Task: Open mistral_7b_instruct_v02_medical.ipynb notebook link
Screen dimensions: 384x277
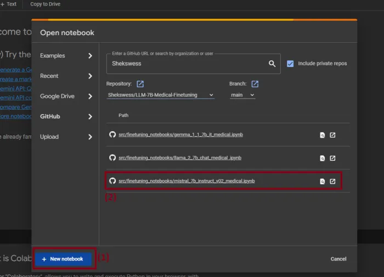Action: point(187,181)
